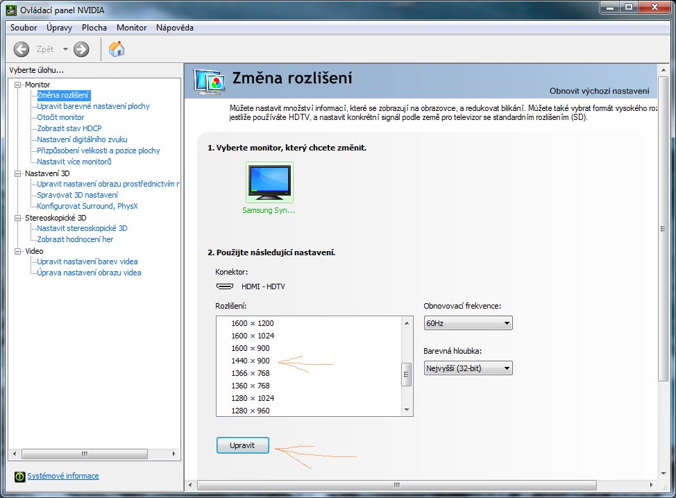Select resolution 1366 × 768
The width and height of the screenshot is (676, 498).
tap(251, 373)
